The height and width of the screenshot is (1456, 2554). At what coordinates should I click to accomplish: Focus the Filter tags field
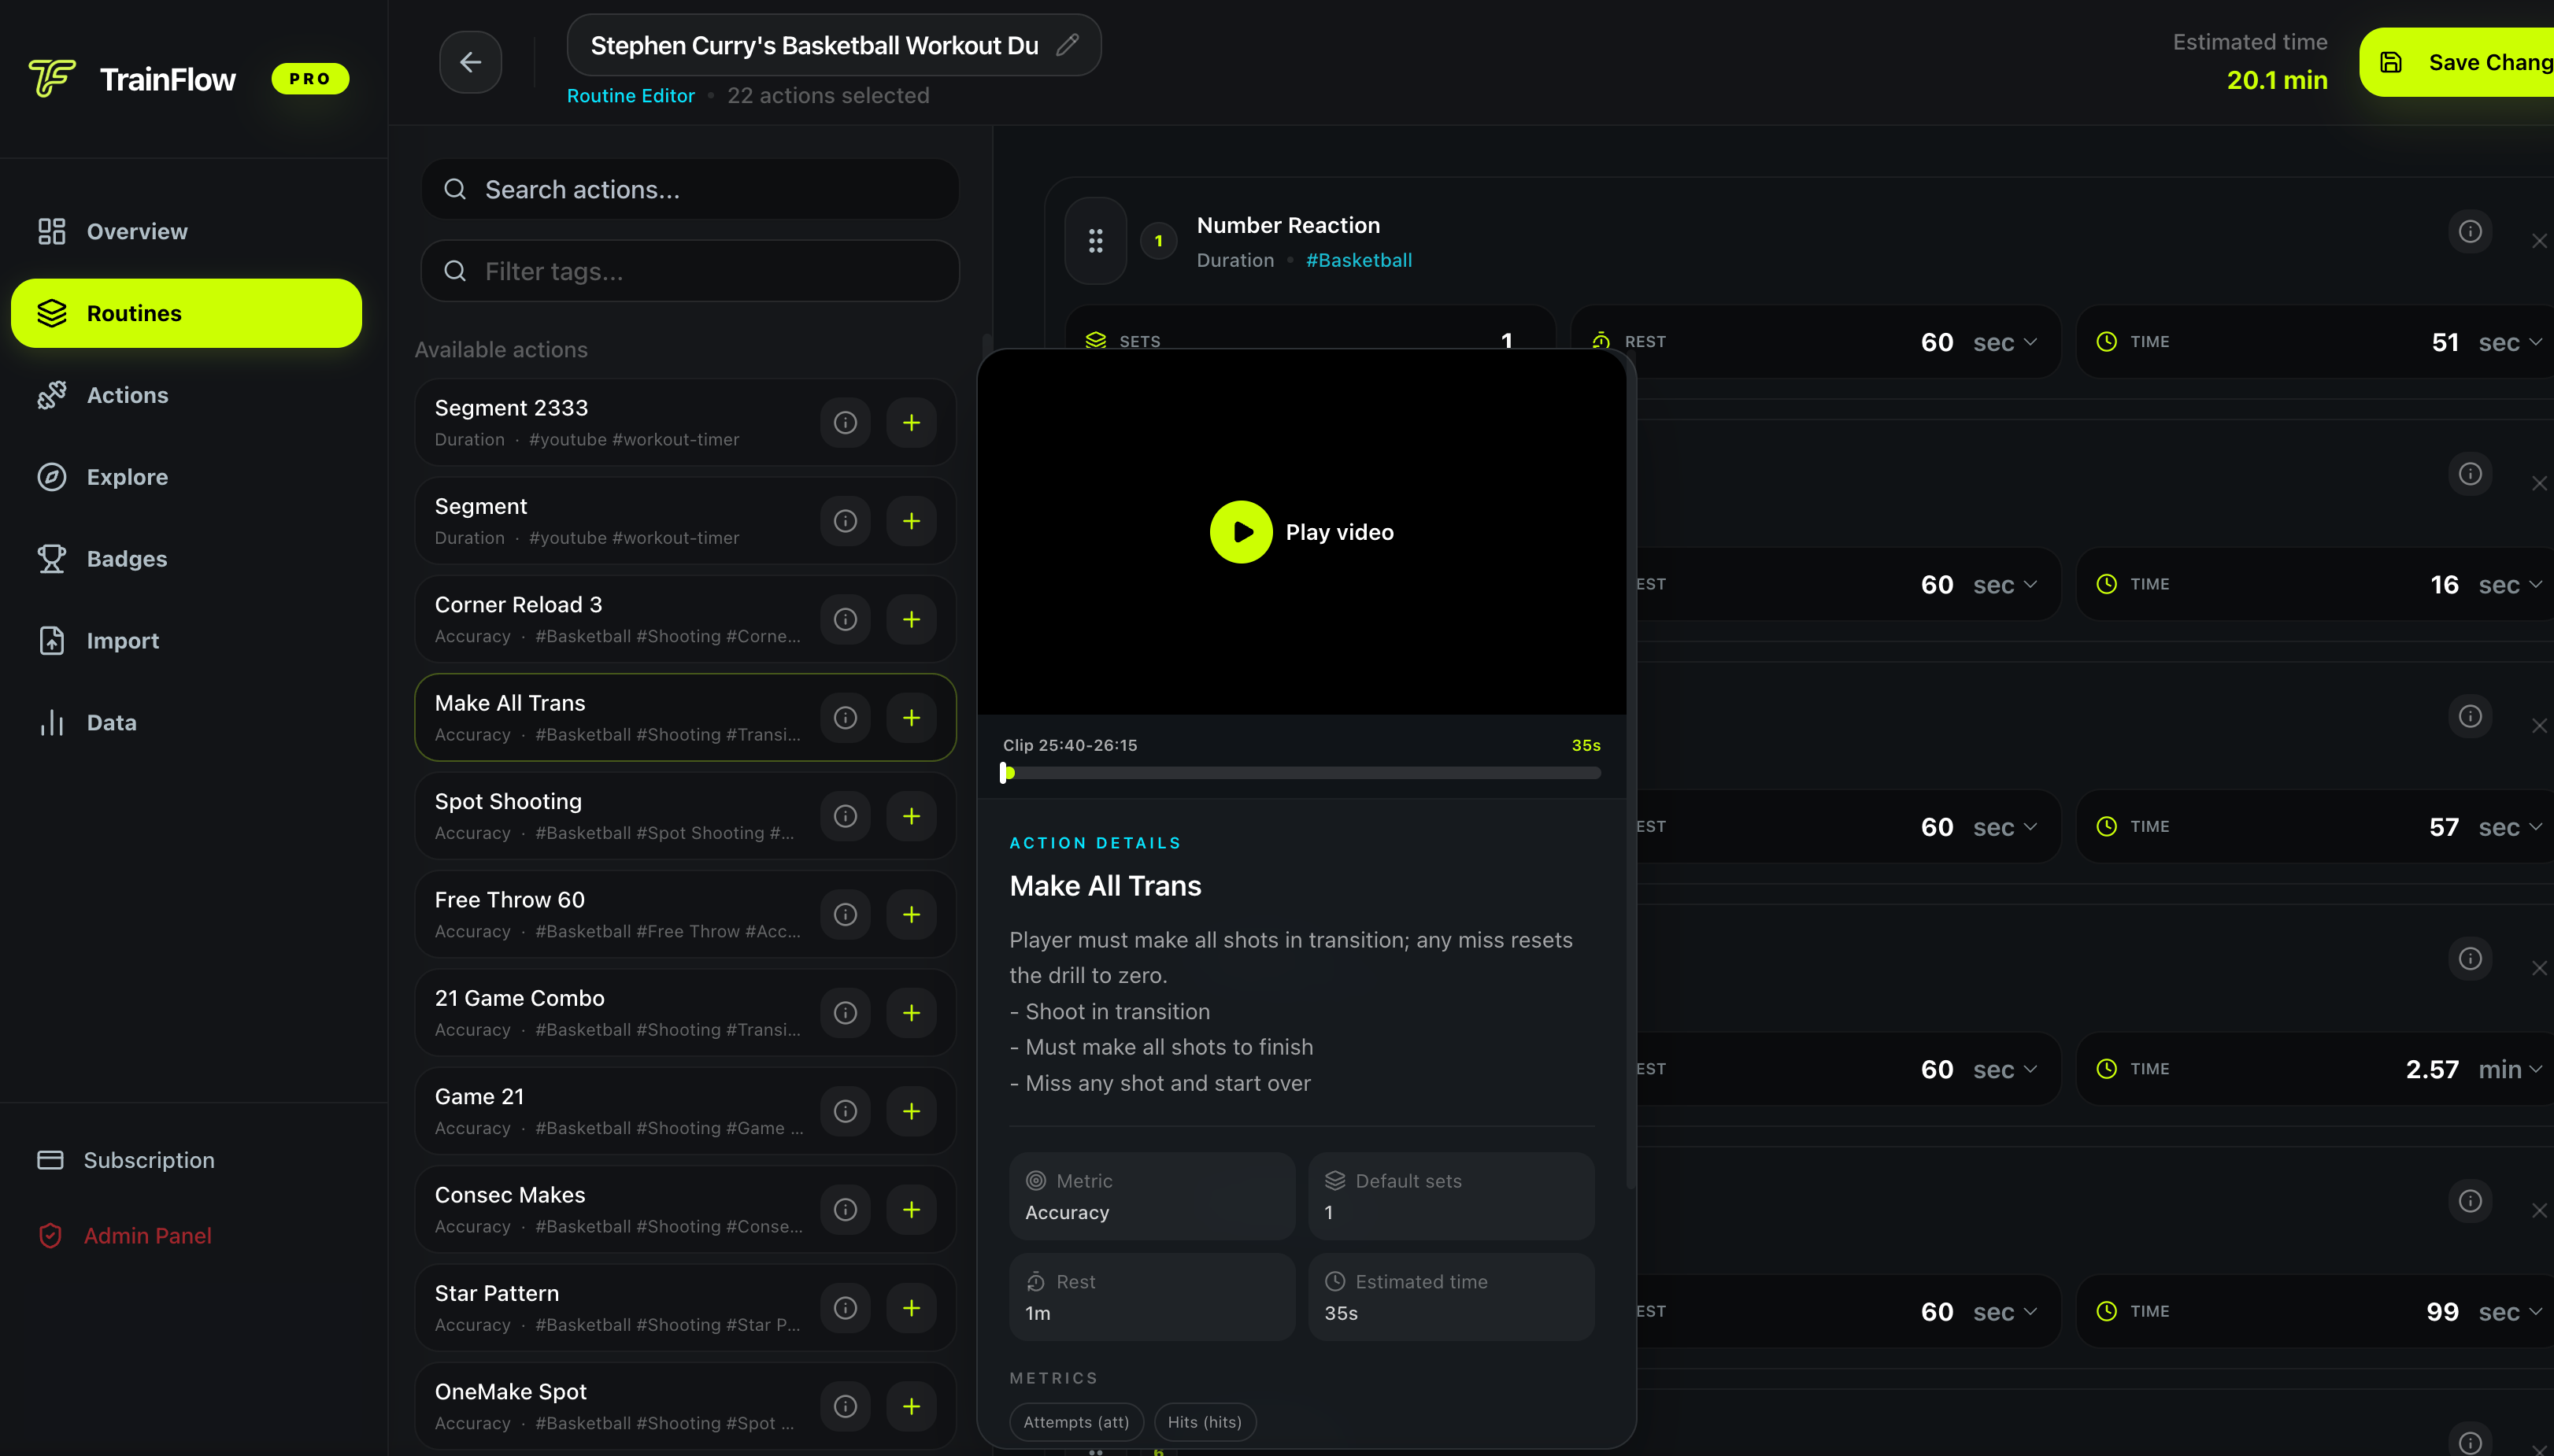pyautogui.click(x=690, y=271)
